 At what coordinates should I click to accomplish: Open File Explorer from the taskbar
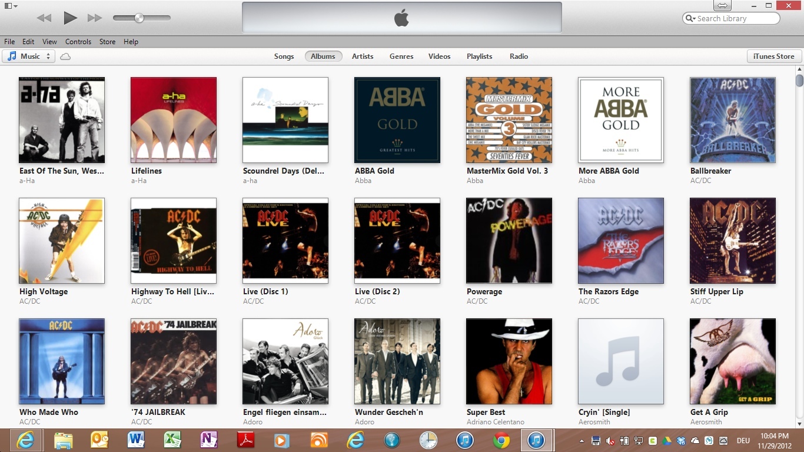click(x=63, y=440)
